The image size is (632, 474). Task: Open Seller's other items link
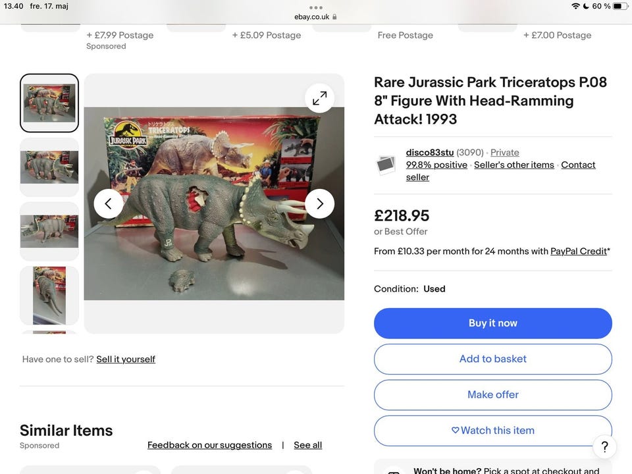(x=513, y=165)
